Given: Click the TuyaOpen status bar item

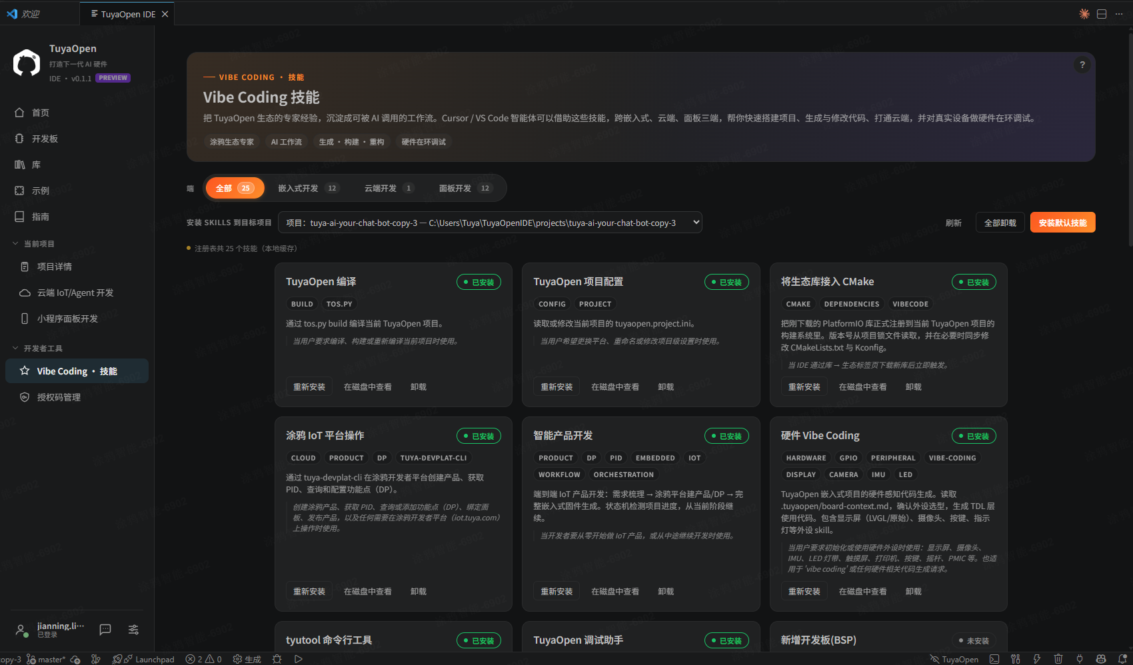Looking at the screenshot, I should point(954,659).
